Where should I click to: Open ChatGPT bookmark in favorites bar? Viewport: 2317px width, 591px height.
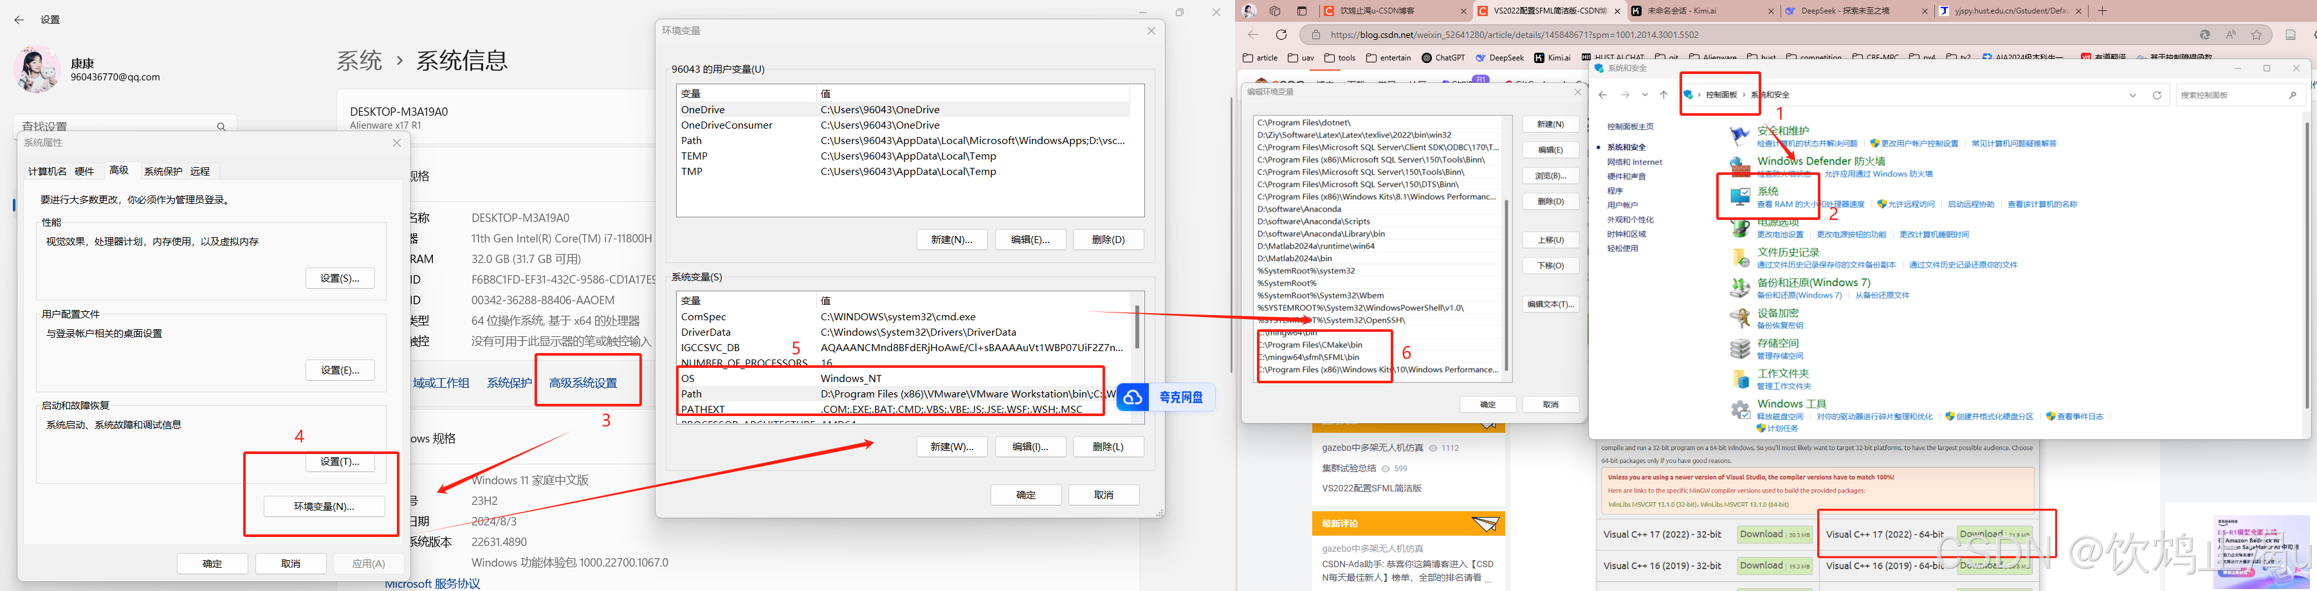pyautogui.click(x=1443, y=57)
